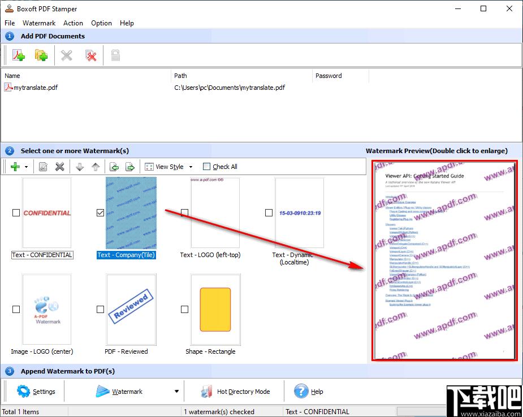
Task: Click the red X clear-all-documents icon
Action: point(90,55)
